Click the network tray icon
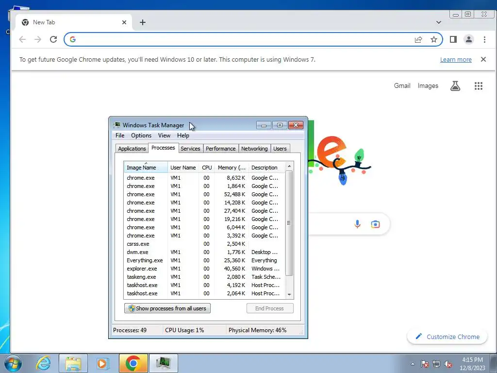The height and width of the screenshot is (373, 497). tap(436, 364)
